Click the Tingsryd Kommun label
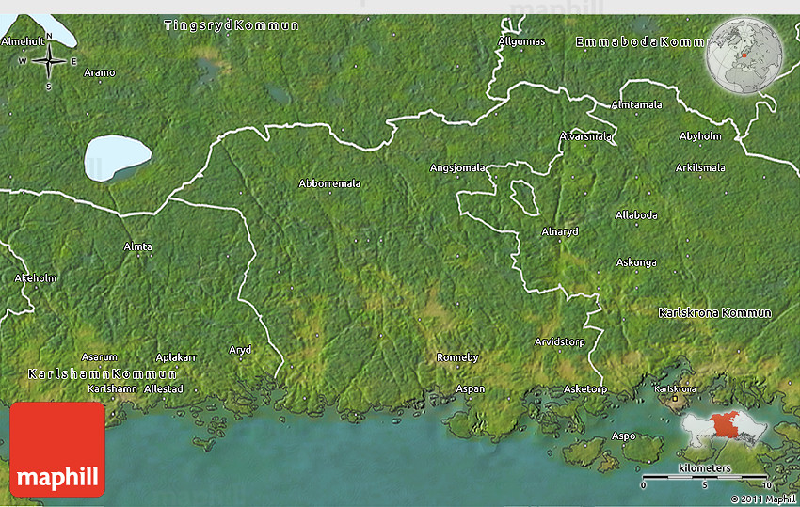Viewport: 800px width, 507px height. [x=231, y=25]
